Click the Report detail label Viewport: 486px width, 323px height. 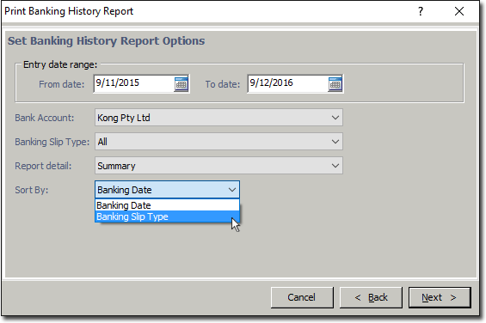(x=43, y=166)
